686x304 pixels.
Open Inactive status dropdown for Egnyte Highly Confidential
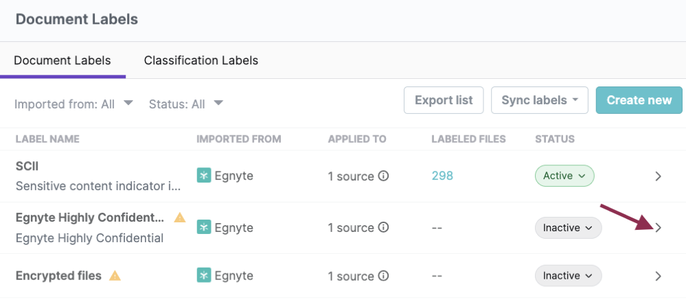click(x=568, y=227)
